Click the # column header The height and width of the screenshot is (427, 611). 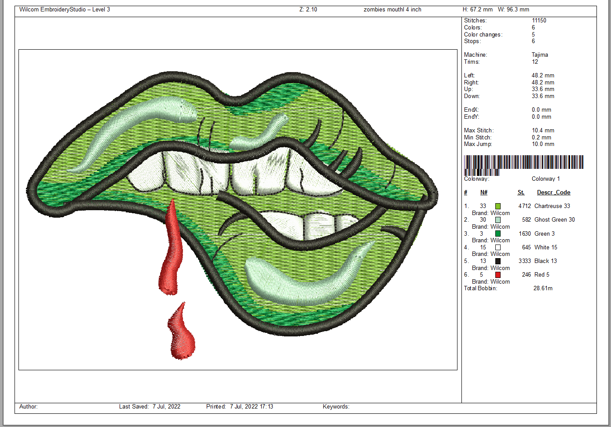(465, 193)
